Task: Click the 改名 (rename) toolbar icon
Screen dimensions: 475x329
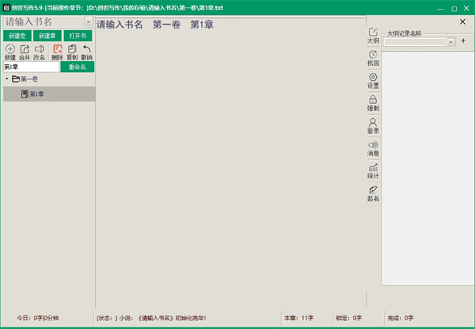Action: coord(40,49)
